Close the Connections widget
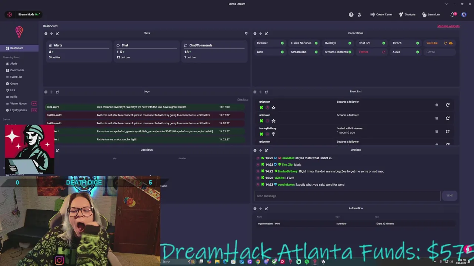The image size is (474, 266). tap(255, 34)
